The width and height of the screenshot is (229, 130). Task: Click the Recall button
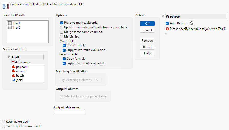coord(147,47)
